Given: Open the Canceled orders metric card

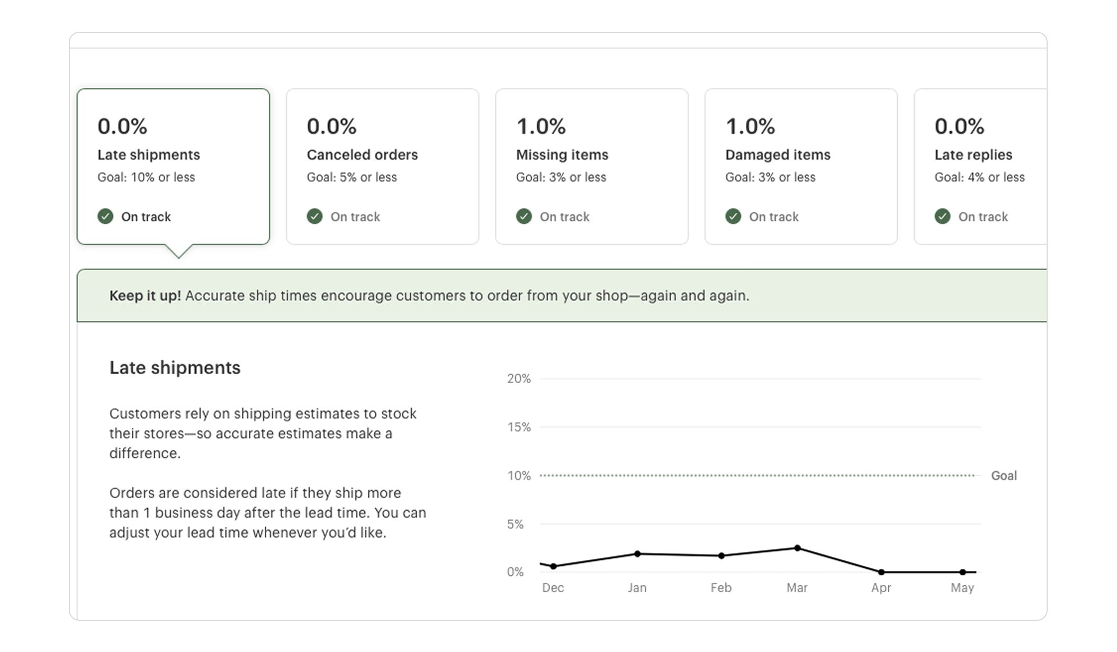Looking at the screenshot, I should click(382, 166).
